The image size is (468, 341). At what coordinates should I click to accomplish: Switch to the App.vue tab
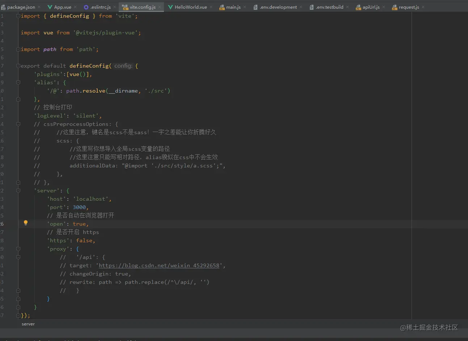click(62, 7)
